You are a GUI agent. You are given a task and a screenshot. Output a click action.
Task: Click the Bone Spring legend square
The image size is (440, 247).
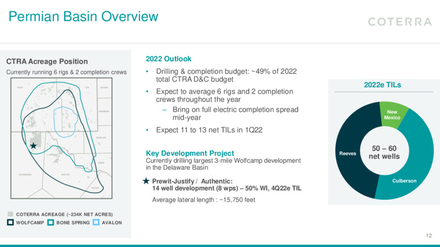point(51,222)
